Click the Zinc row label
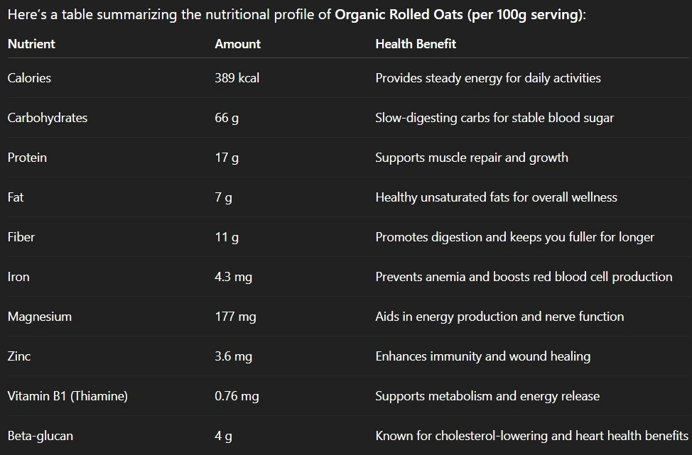Viewport: 692px width, 455px height. 19,356
